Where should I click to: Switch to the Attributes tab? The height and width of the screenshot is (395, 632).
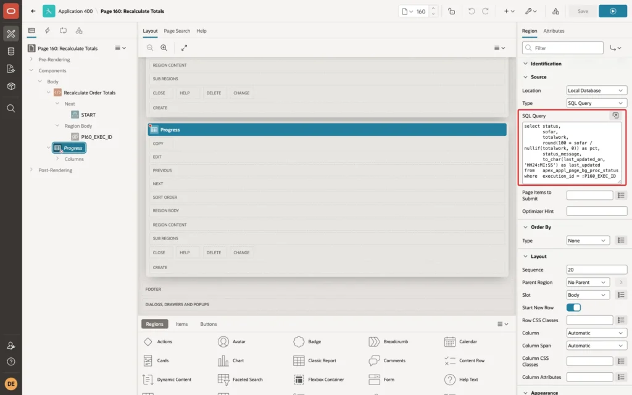[x=554, y=31]
